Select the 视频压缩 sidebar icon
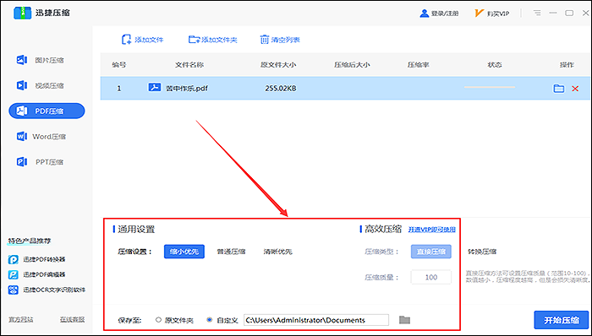 (x=21, y=85)
